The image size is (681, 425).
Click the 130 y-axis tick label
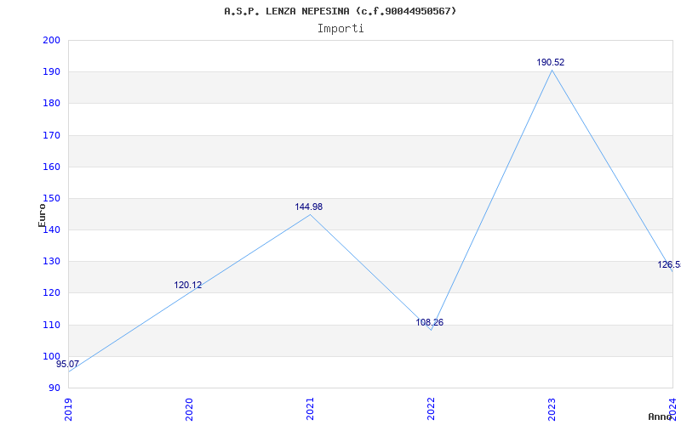51,262
